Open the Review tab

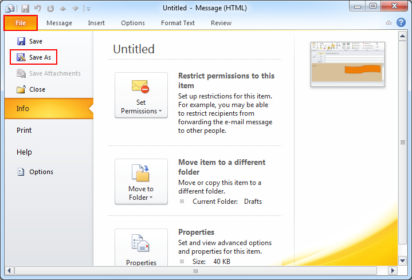click(x=221, y=23)
